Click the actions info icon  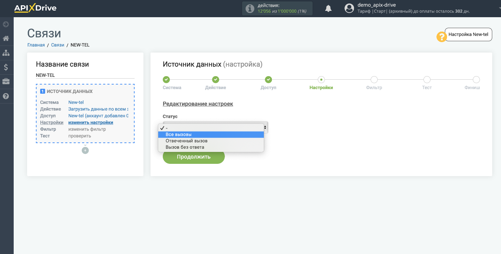click(x=250, y=8)
